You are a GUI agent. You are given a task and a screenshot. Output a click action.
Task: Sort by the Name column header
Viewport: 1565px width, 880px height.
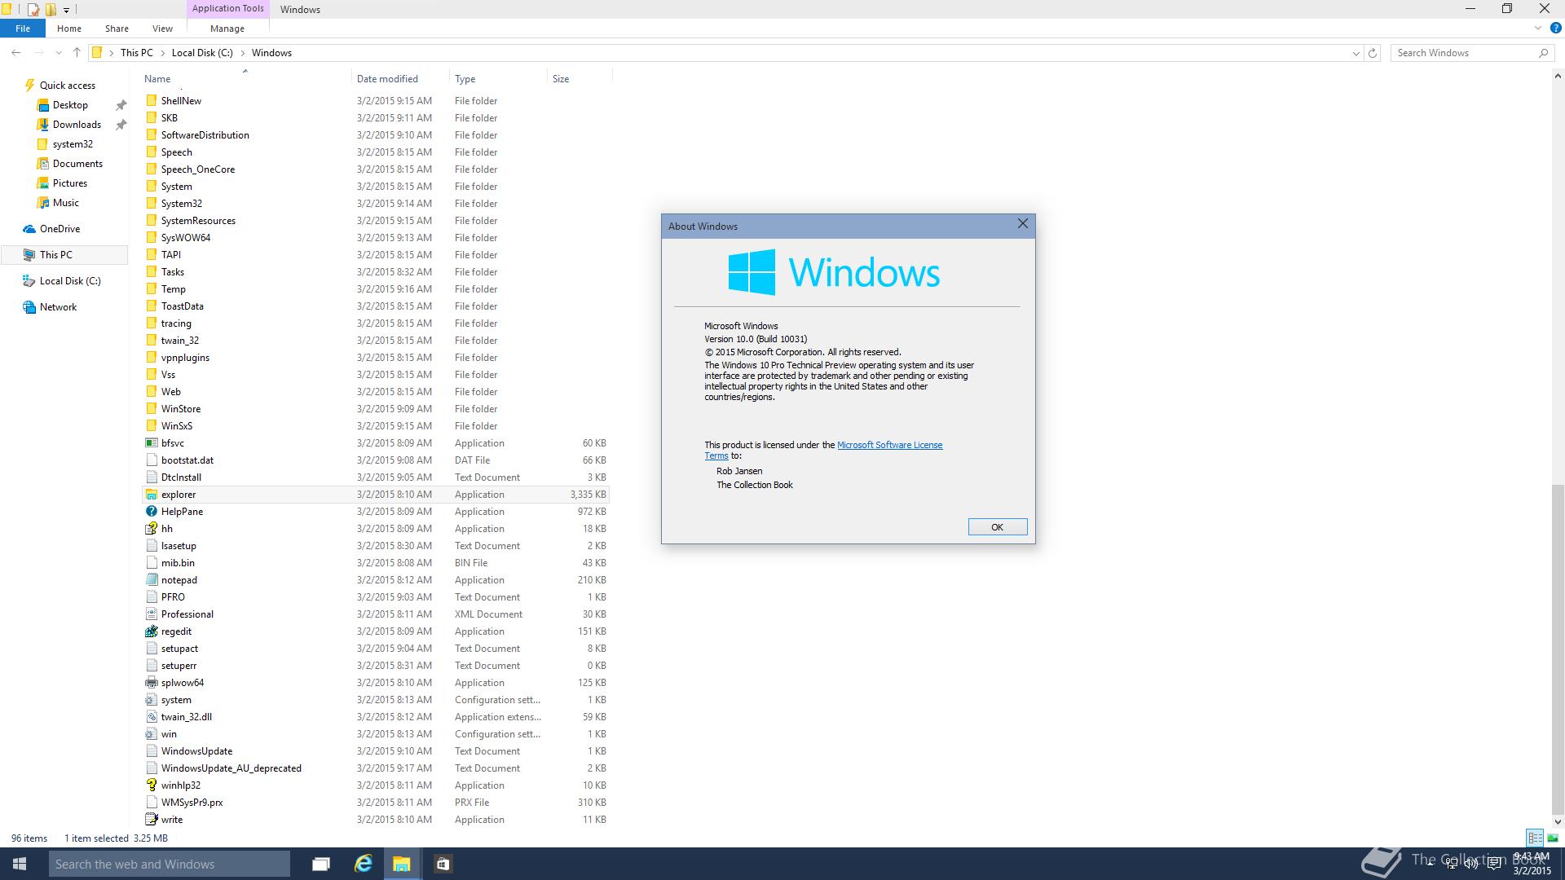pyautogui.click(x=245, y=79)
